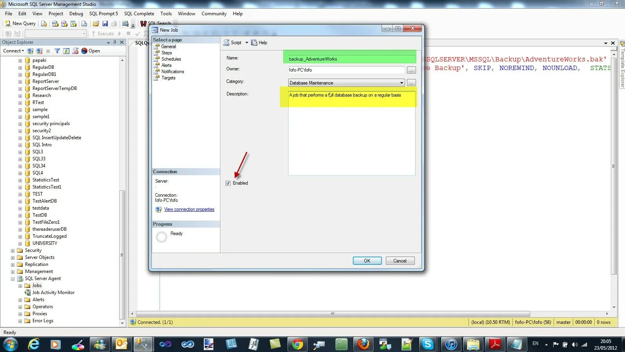
Task: Collapse the SQL Server Agent node
Action: tap(13, 279)
